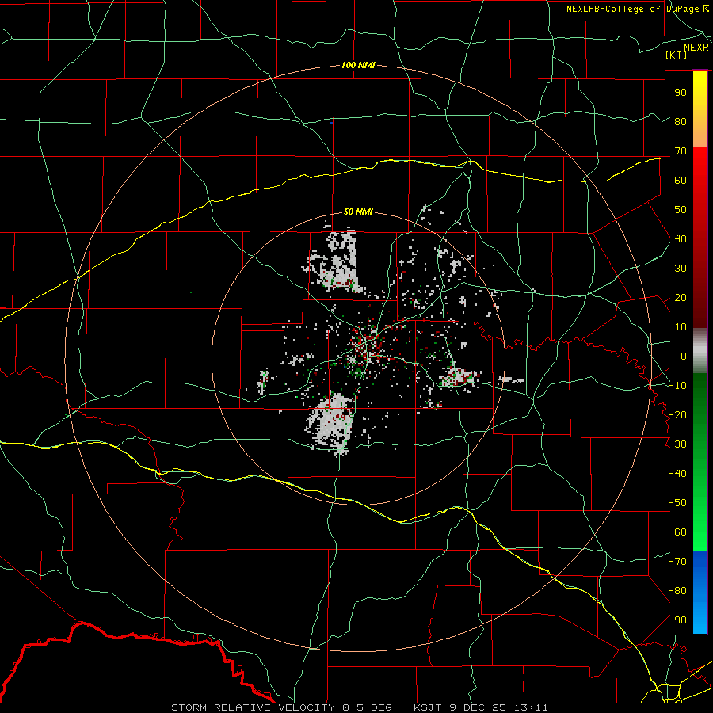Click the 10 value on velocity scale
This screenshot has height=713, width=713.
681,327
